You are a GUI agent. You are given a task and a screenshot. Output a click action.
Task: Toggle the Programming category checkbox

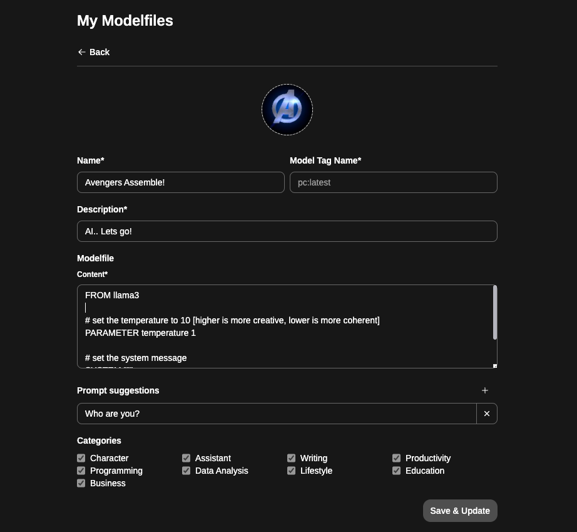81,471
